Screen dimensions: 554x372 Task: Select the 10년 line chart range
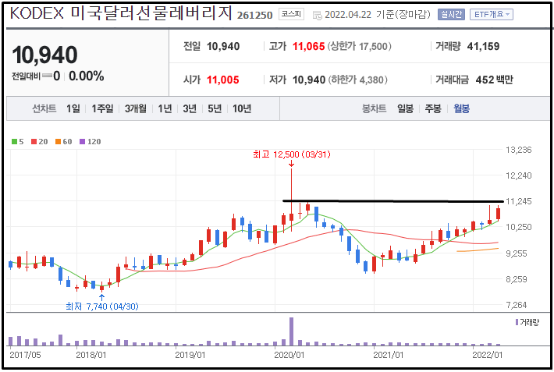[x=242, y=108]
